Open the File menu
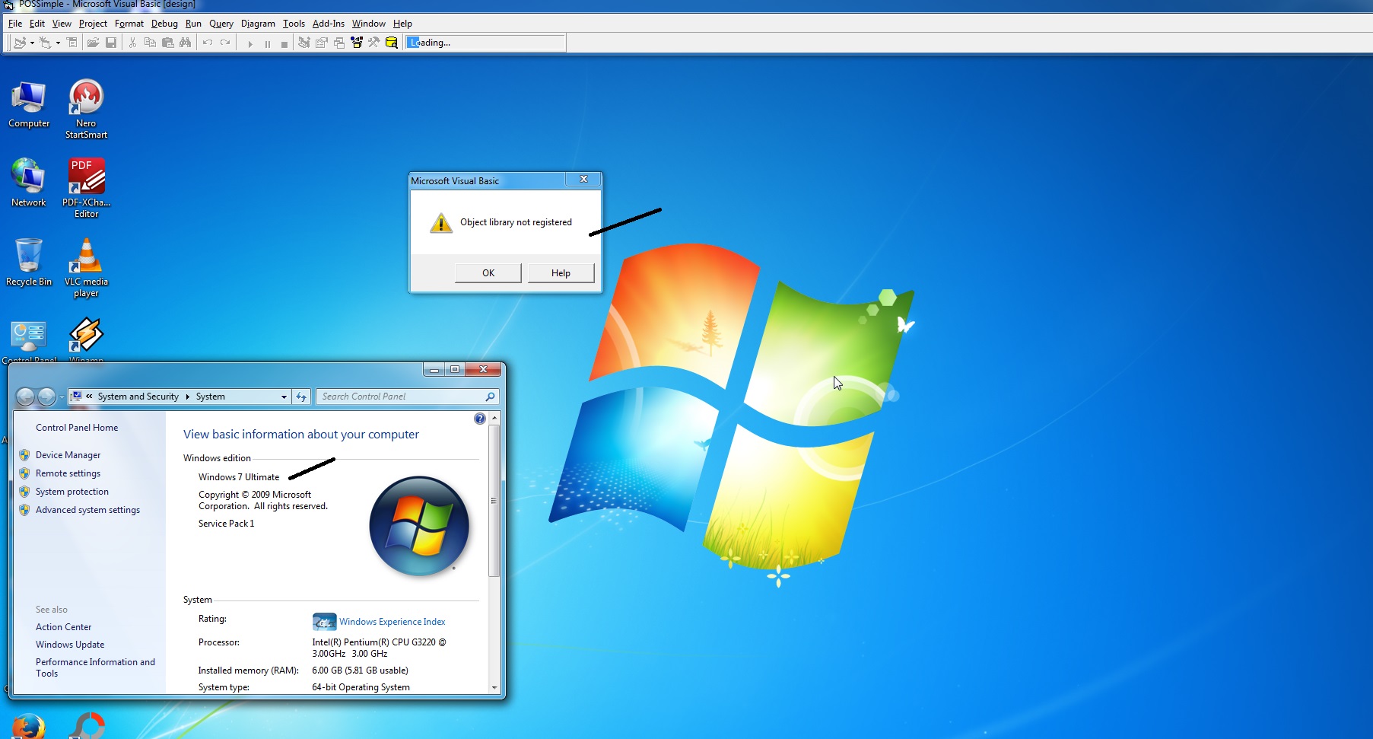The height and width of the screenshot is (739, 1373). coord(15,24)
